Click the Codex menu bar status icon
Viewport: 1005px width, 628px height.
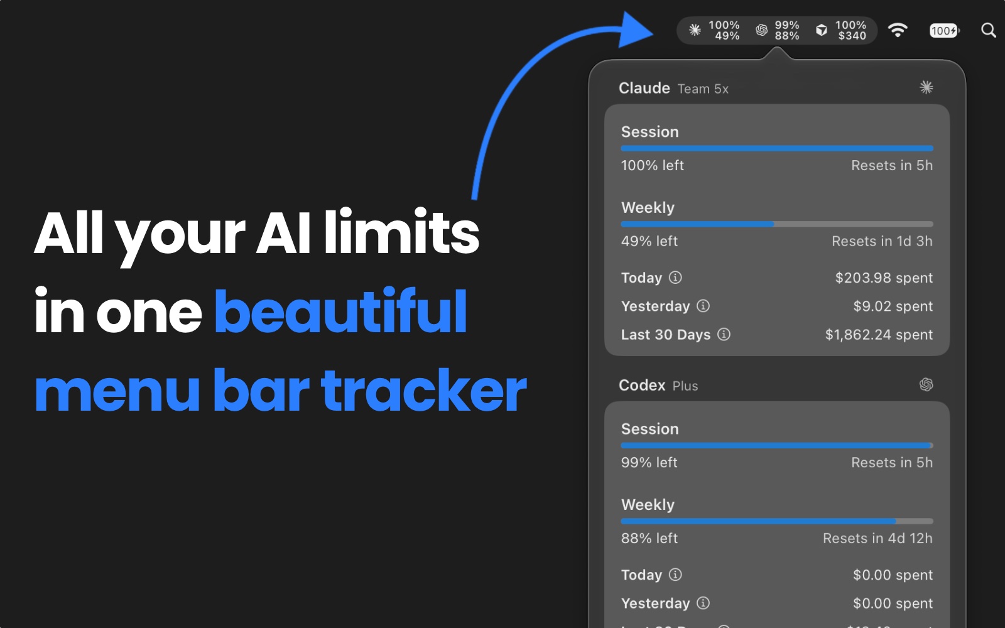pos(761,30)
